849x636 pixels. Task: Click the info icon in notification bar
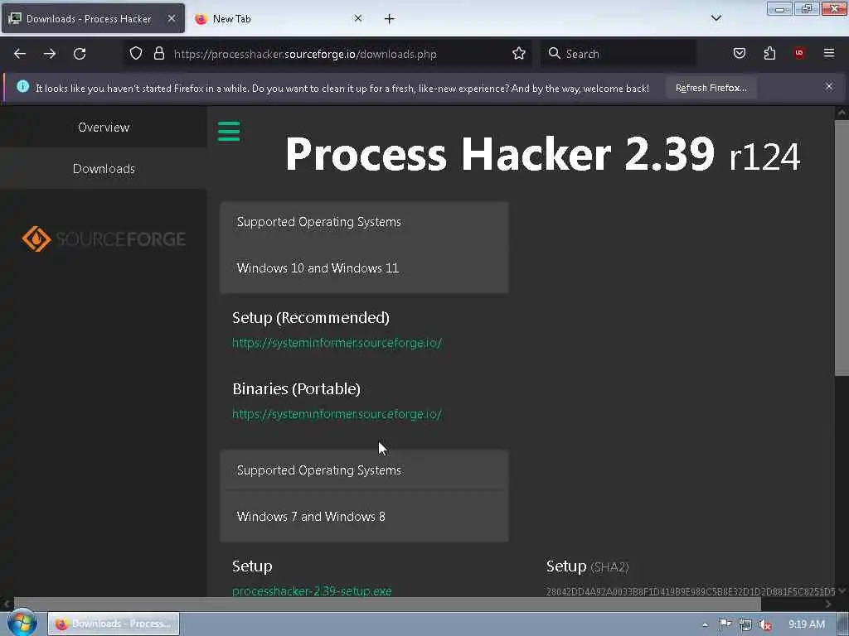(x=22, y=86)
